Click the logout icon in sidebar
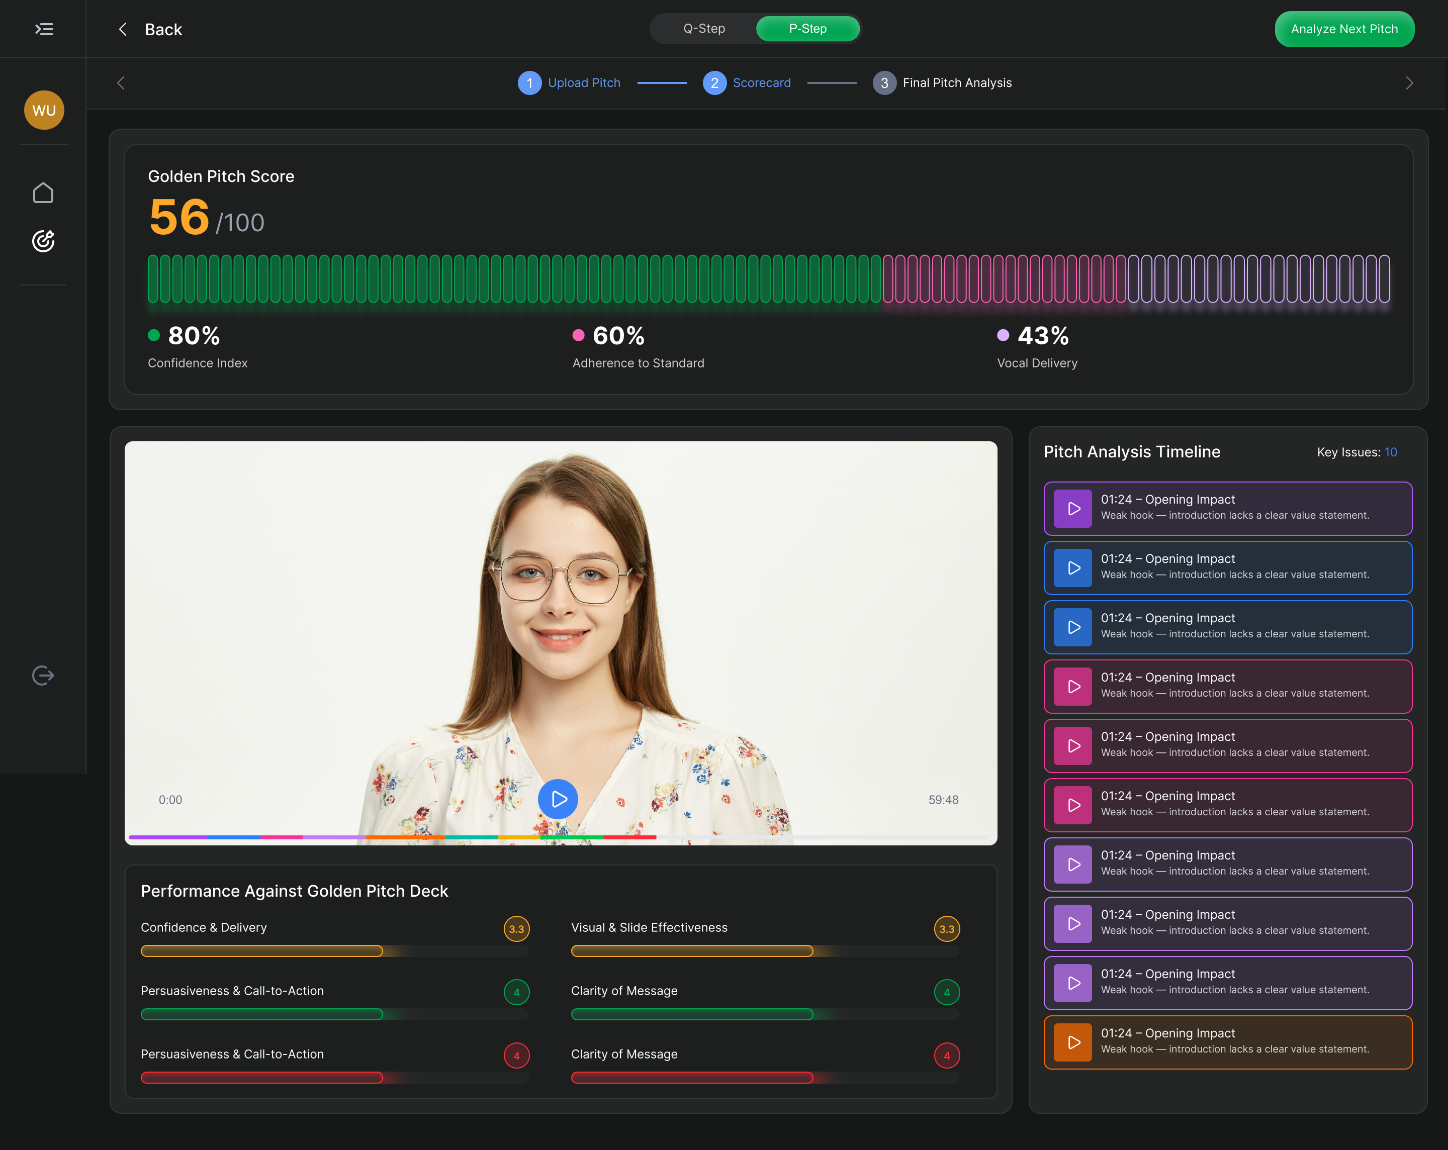 click(43, 676)
